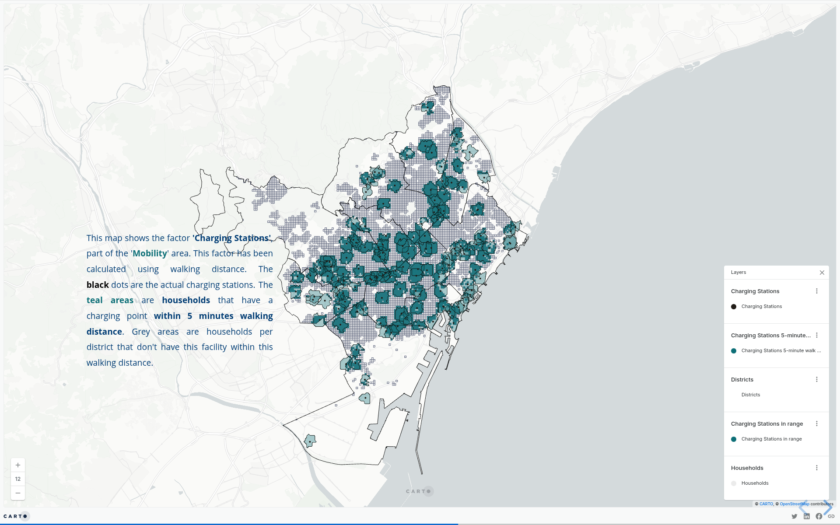Click the zoom level 12 indicator
This screenshot has height=525, width=840.
tap(18, 479)
